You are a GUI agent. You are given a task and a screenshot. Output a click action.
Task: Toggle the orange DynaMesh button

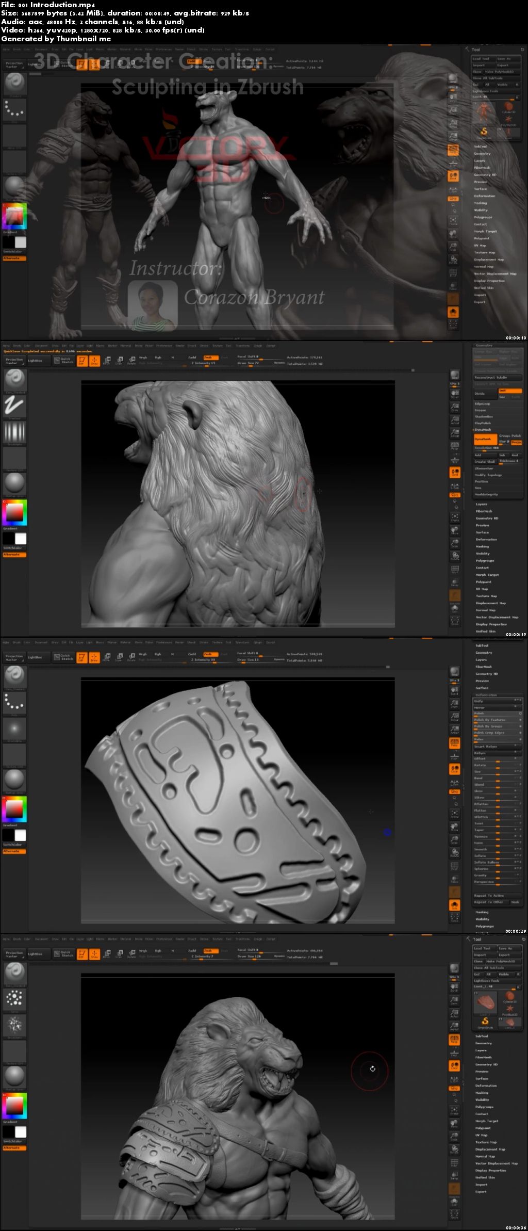pyautogui.click(x=485, y=439)
